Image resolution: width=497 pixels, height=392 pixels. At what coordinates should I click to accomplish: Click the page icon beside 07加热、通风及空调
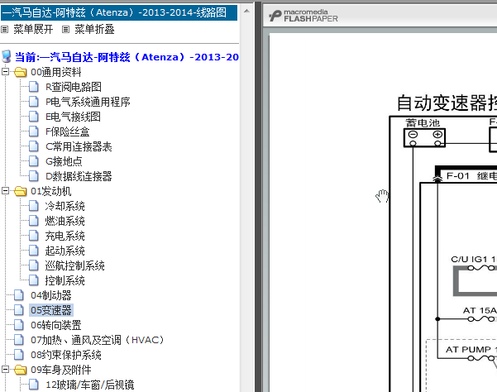coord(19,340)
